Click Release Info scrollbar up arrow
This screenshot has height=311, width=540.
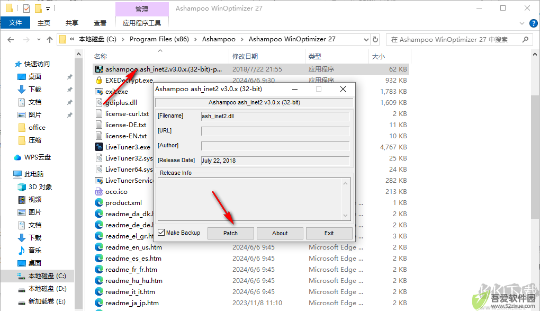coord(345,183)
